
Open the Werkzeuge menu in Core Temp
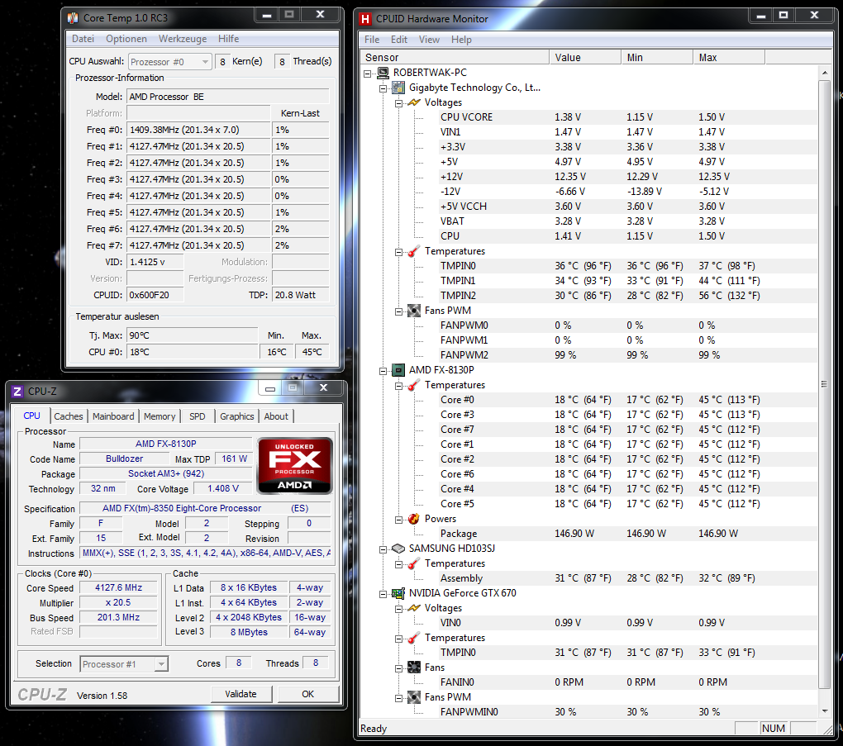pyautogui.click(x=183, y=39)
